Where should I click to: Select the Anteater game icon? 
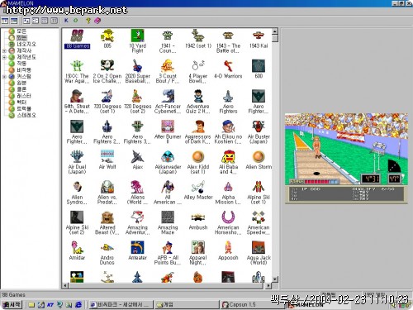coord(137,248)
